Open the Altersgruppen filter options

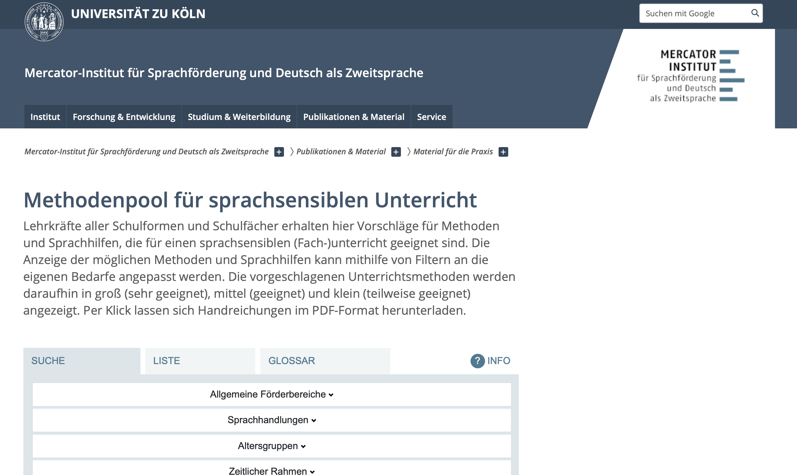[271, 445]
